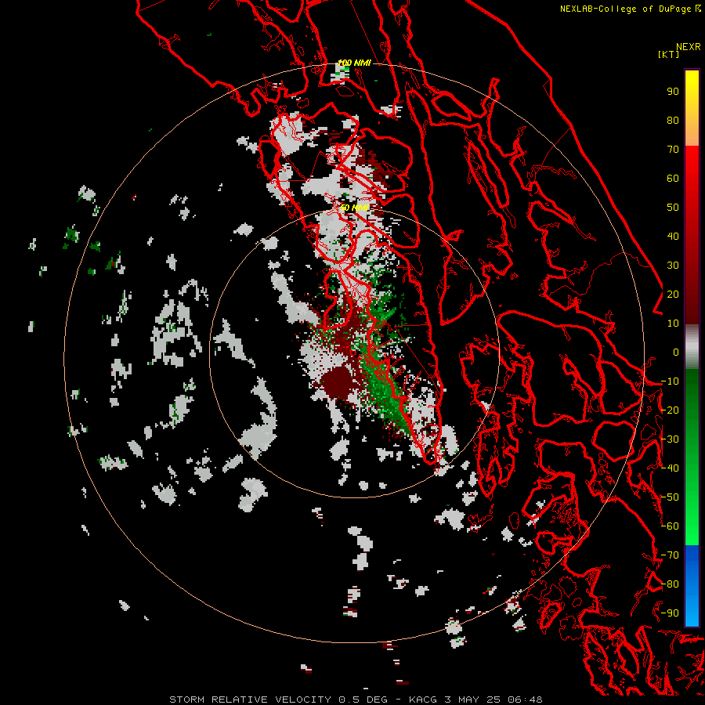Click the STORM RELATIVE VELOCITY product title text
The width and height of the screenshot is (705, 705).
pyautogui.click(x=251, y=700)
